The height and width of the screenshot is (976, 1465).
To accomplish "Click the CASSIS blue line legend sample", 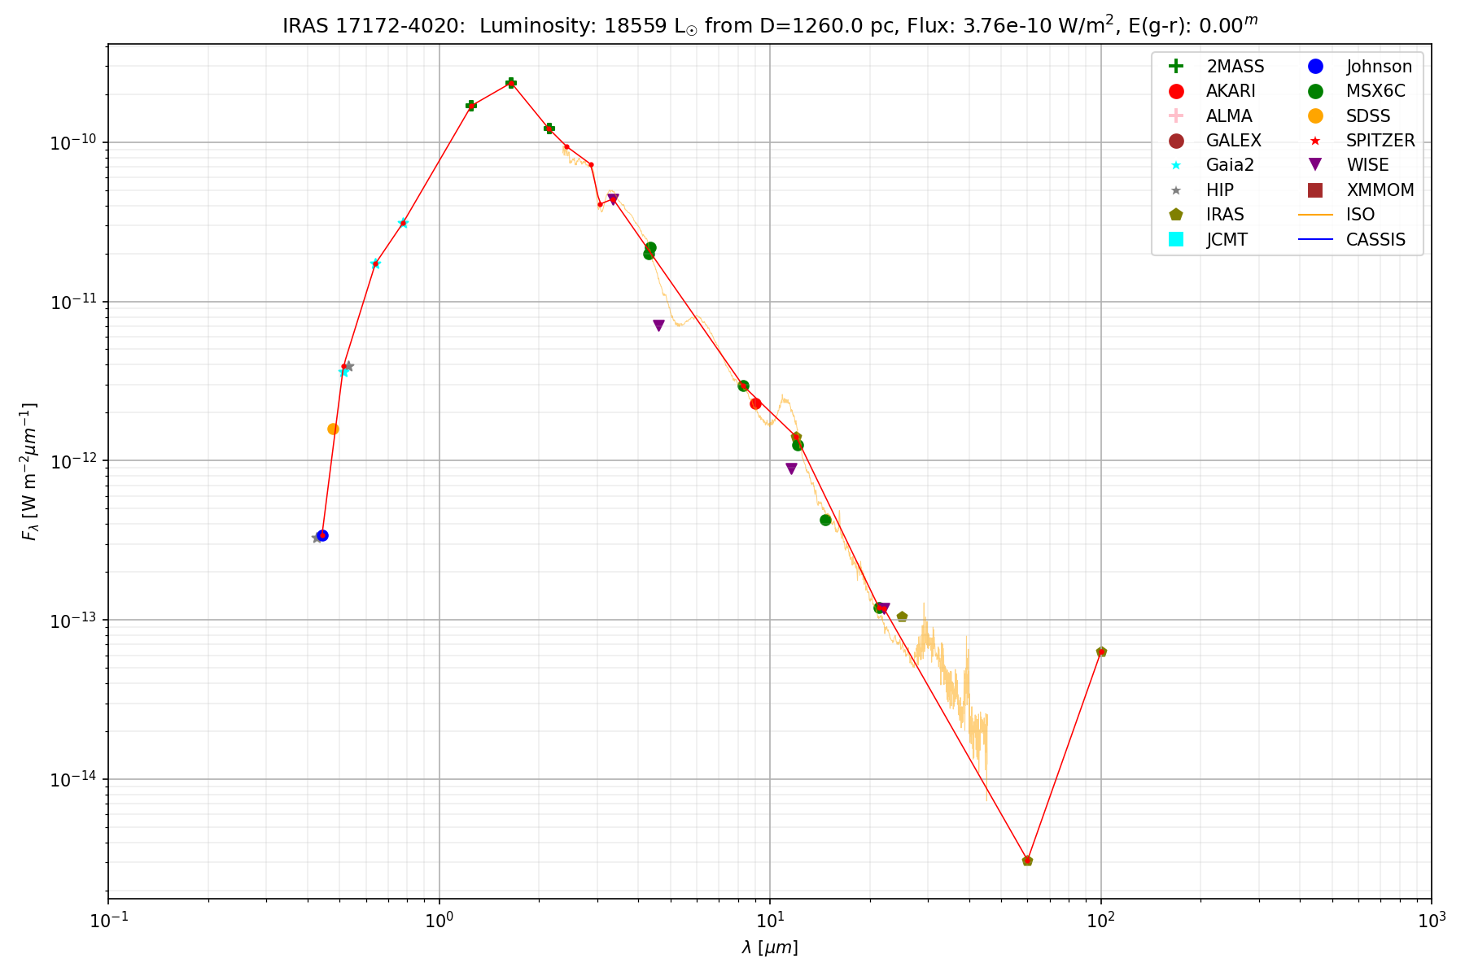I will pos(1315,239).
